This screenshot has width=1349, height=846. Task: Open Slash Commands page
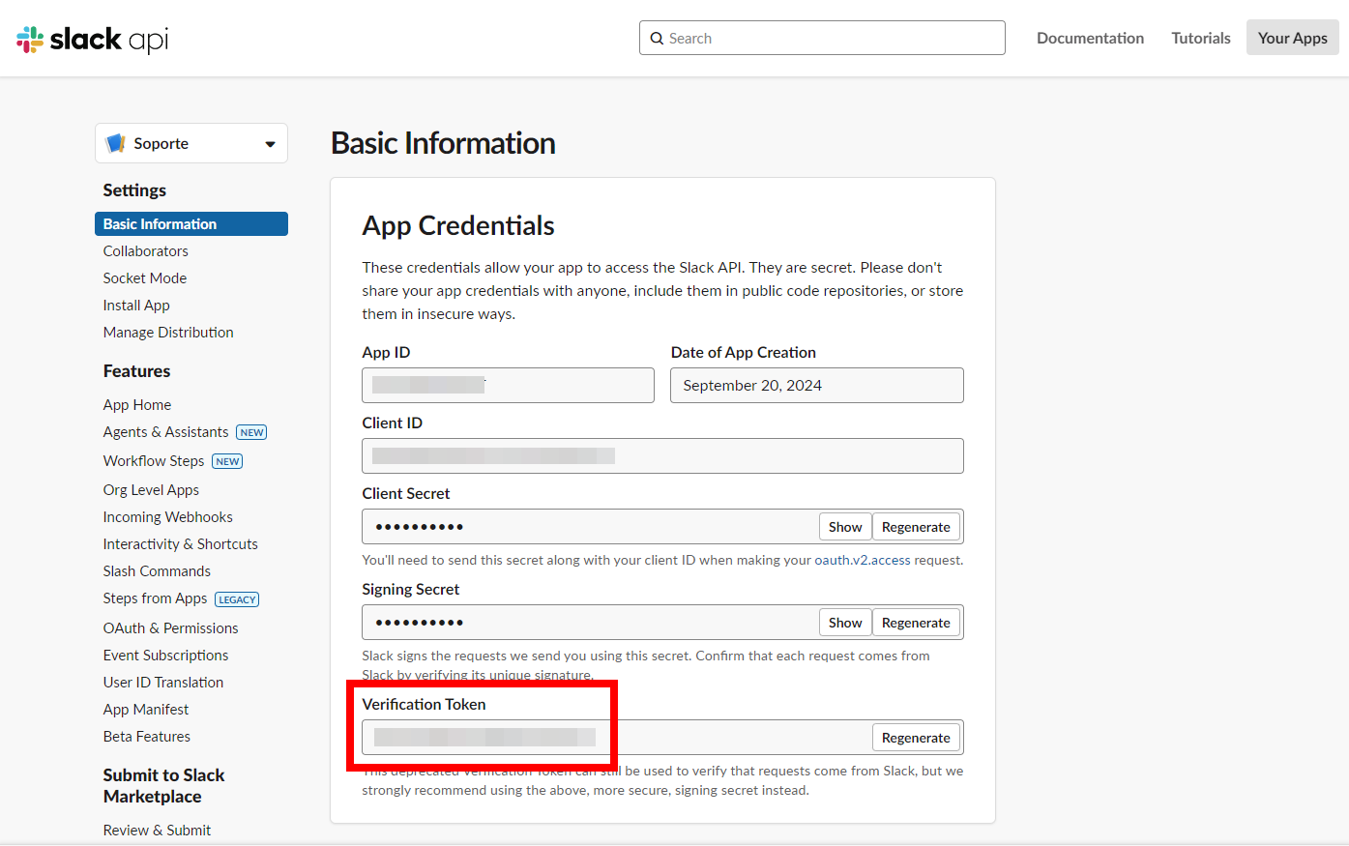pos(157,570)
